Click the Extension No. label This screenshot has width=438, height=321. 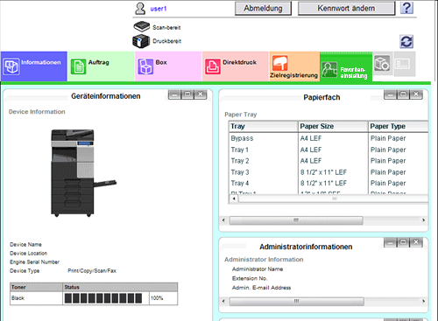click(x=250, y=278)
